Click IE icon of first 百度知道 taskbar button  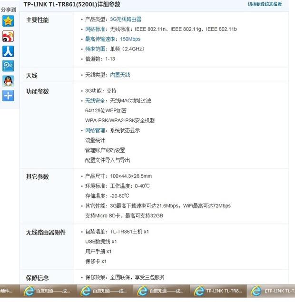click(29, 291)
